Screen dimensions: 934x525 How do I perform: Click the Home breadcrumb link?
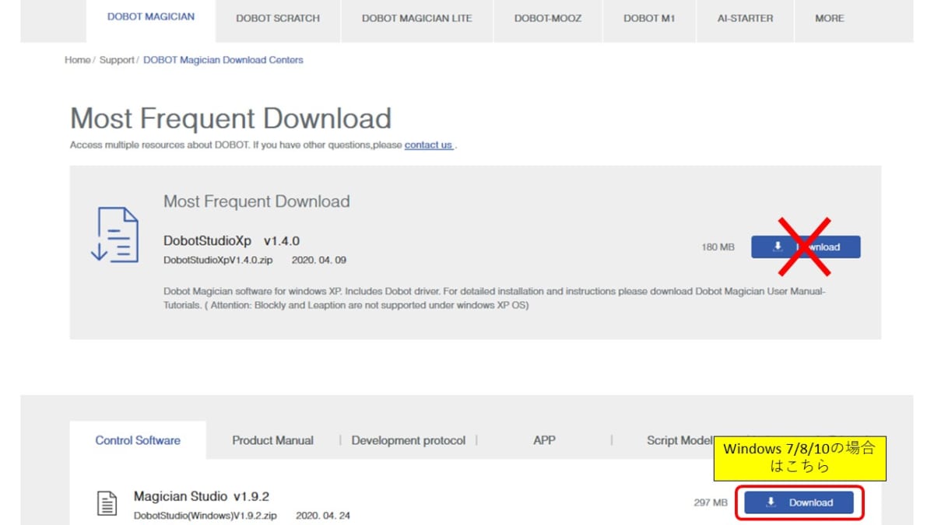77,60
